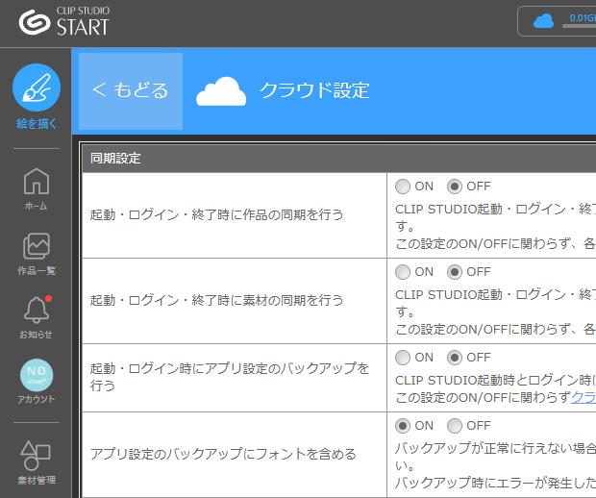Set 作品の同期 (works sync) to OFF
The width and height of the screenshot is (596, 498).
[x=455, y=187]
